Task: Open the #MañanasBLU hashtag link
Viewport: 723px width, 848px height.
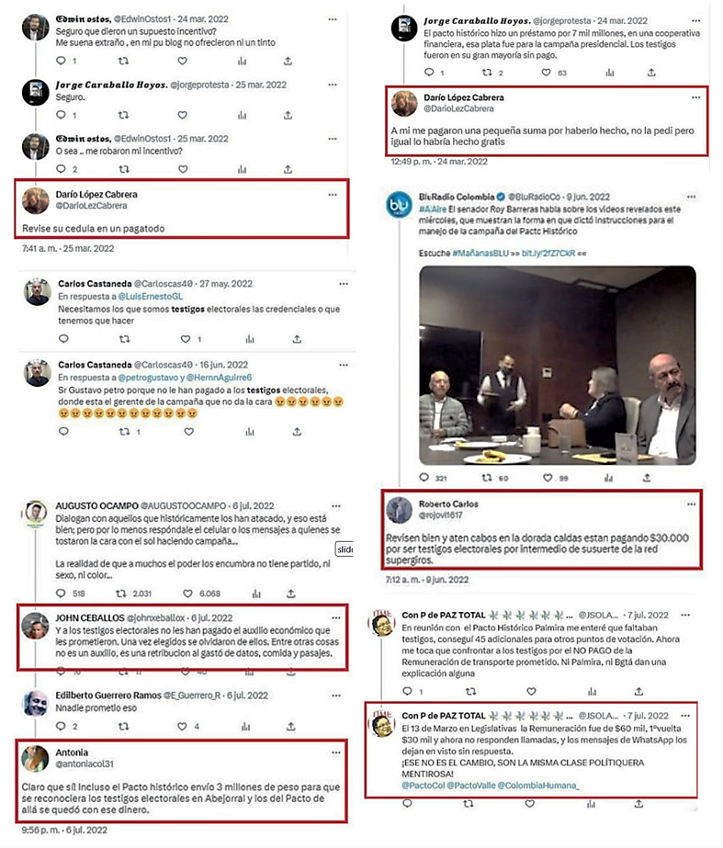Action: 480,253
